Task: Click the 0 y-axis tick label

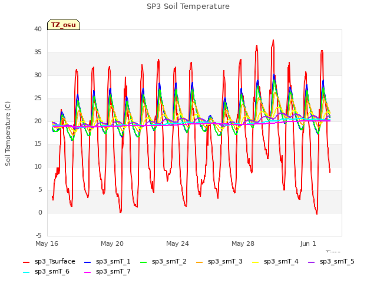Action: 40,212
